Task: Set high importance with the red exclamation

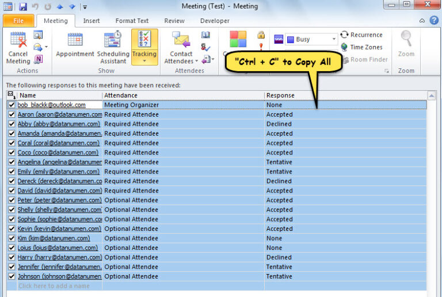Action: tap(261, 46)
